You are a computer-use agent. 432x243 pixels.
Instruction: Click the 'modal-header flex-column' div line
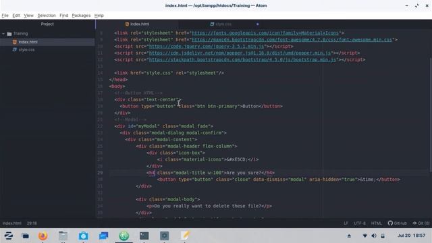coord(186,146)
